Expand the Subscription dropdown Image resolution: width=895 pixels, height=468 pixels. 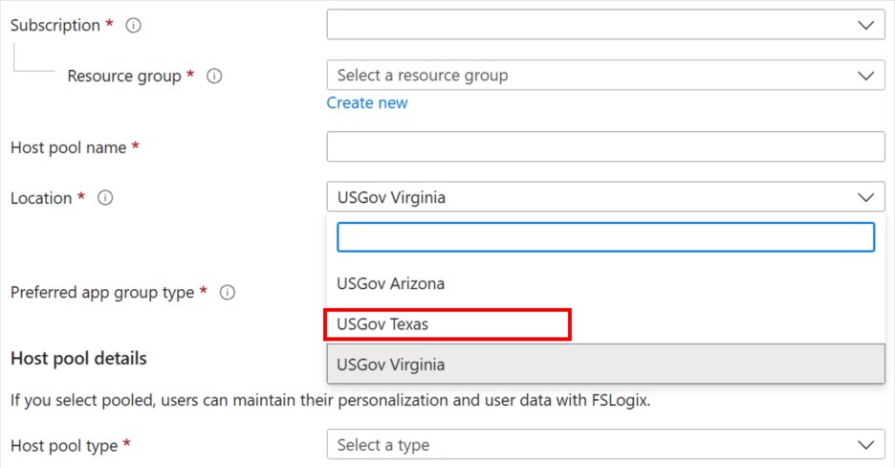(x=605, y=26)
